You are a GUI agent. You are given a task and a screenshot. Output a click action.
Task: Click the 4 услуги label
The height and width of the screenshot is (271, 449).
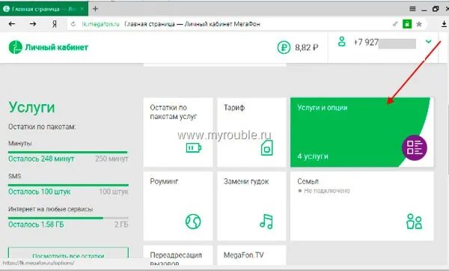click(313, 156)
